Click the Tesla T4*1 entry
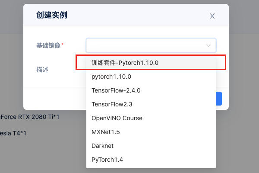The height and width of the screenshot is (173, 259). coord(13,133)
